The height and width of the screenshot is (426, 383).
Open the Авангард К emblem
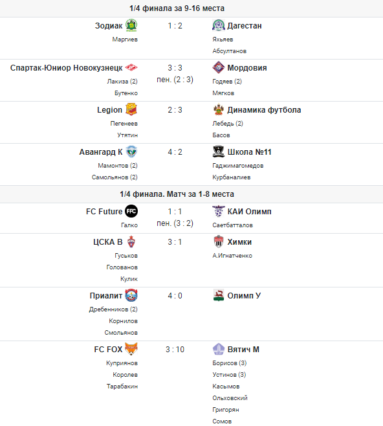point(131,152)
